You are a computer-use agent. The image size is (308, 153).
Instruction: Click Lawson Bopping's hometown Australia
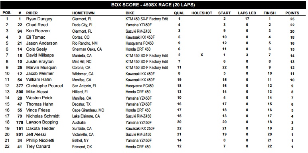79,122
